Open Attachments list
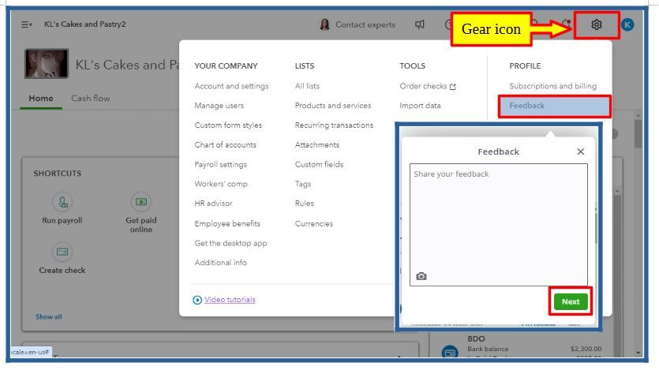This screenshot has height=370, width=659. 317,145
